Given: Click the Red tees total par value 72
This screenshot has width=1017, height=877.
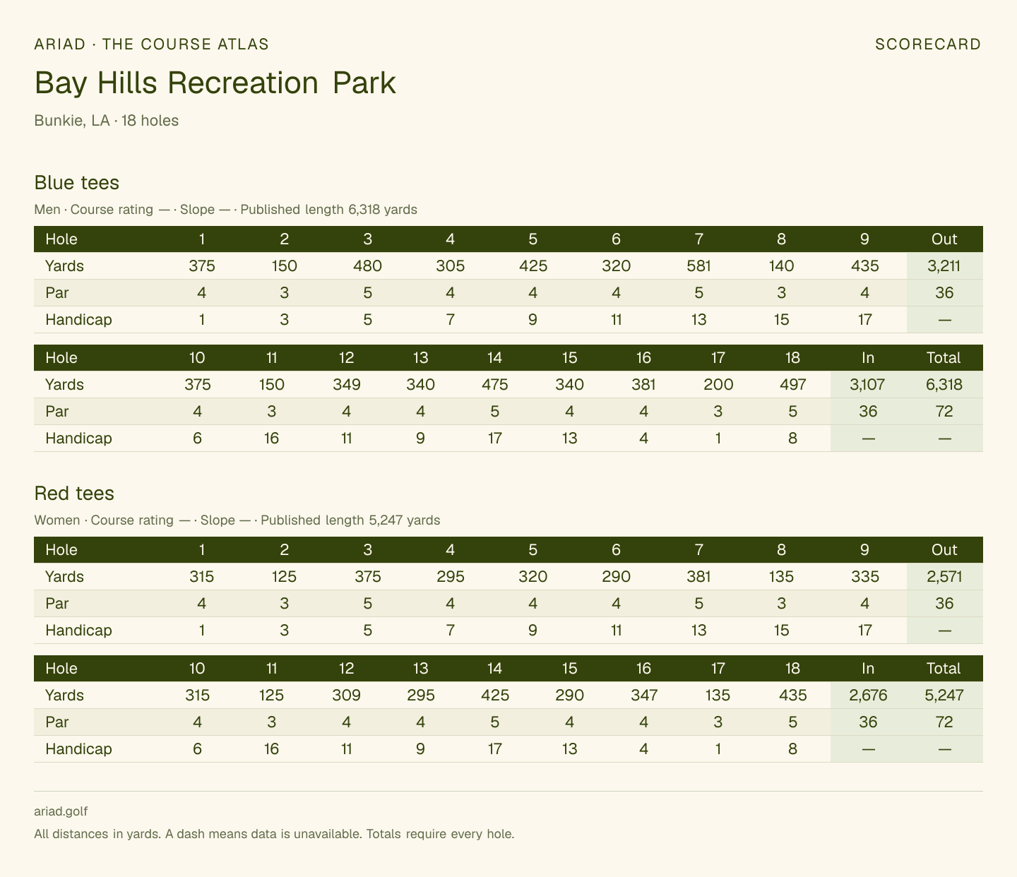Looking at the screenshot, I should [x=944, y=722].
